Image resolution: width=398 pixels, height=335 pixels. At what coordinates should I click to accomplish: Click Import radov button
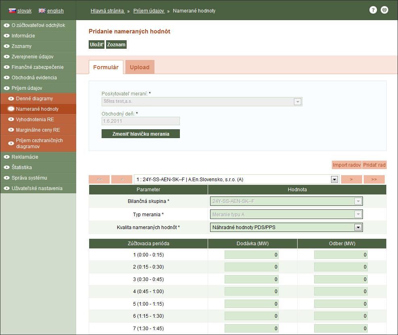(346, 165)
